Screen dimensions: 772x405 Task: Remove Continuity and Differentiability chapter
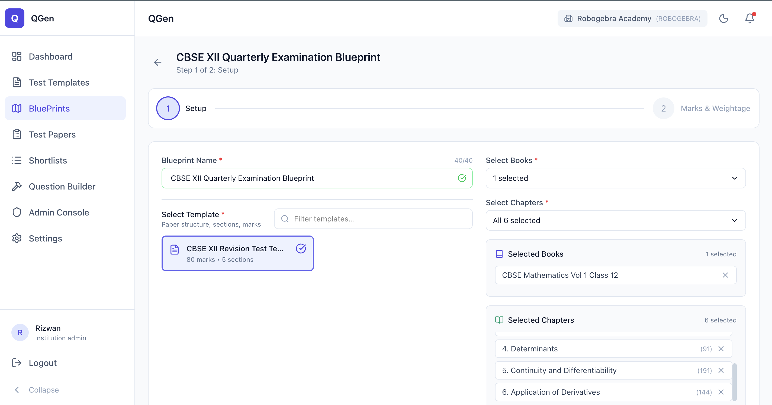[x=721, y=370]
